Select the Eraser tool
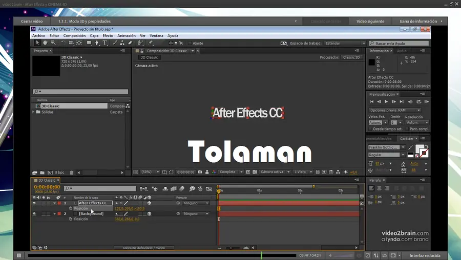 (130, 43)
